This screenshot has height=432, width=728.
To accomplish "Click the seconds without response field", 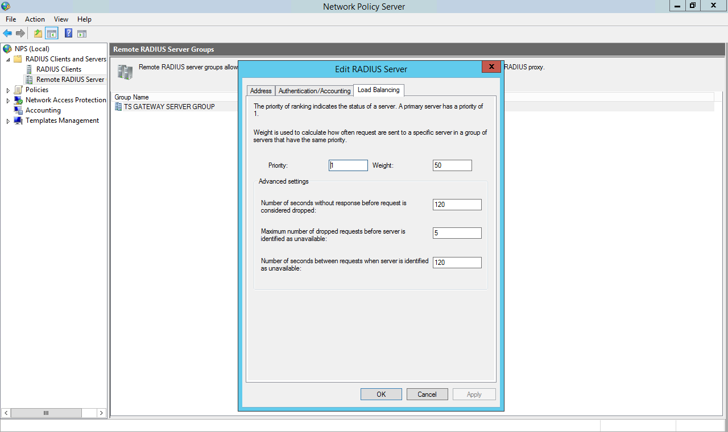I will click(457, 205).
